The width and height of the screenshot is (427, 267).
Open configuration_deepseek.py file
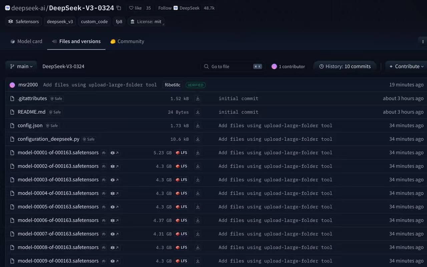pyautogui.click(x=48, y=139)
